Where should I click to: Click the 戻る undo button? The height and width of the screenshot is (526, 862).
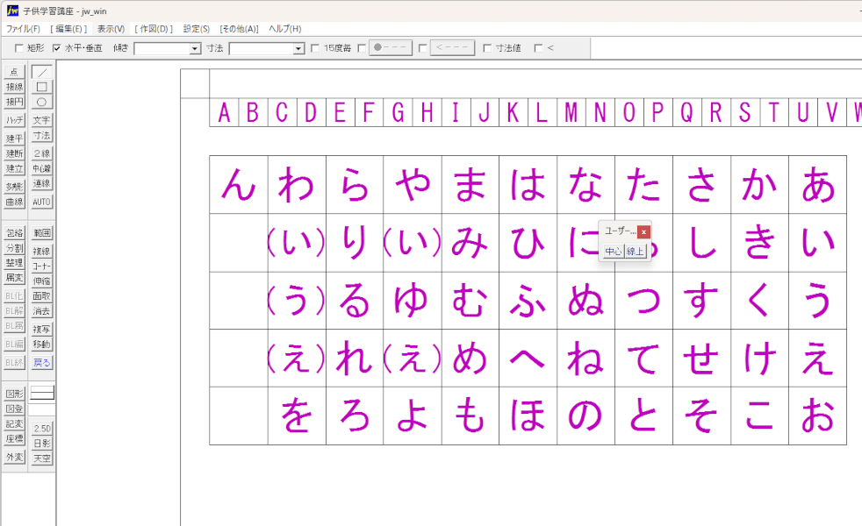[x=42, y=362]
